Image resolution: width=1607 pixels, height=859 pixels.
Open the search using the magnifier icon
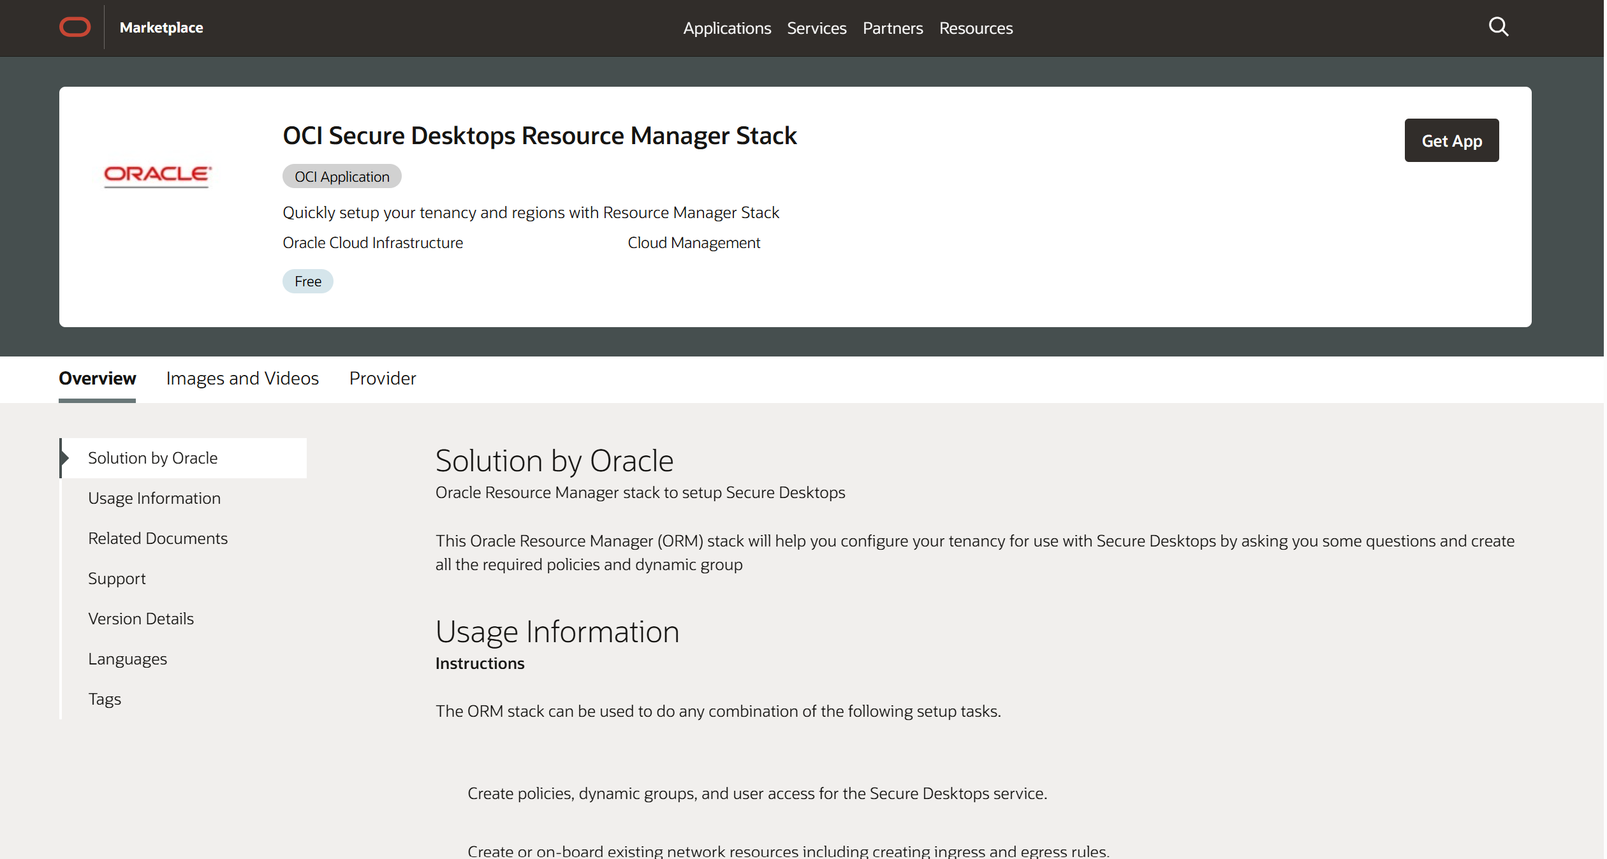(1499, 27)
